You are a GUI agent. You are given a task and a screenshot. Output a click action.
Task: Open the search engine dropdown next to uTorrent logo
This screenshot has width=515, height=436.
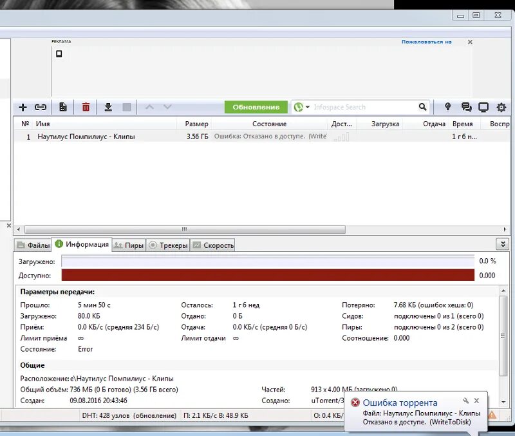coord(308,107)
